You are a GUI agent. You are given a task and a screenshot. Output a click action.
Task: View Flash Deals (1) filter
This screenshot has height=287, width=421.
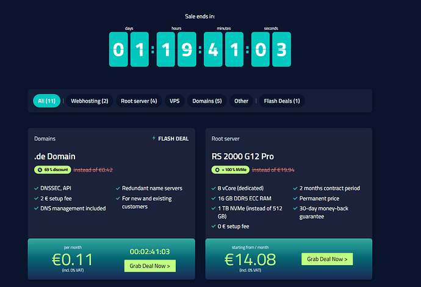[x=282, y=101]
